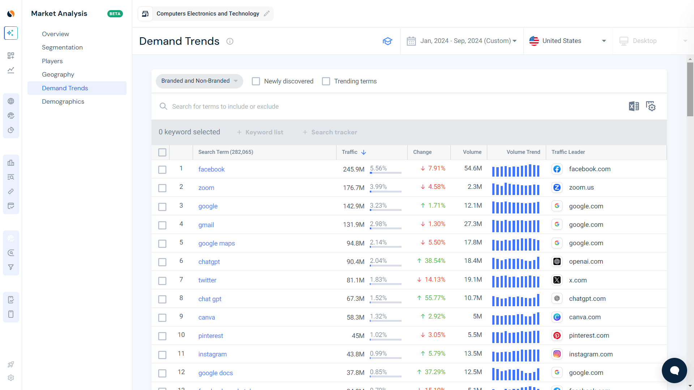Screen dimensions: 694x390
Task: Select the checkbox next to facebook row
Action: 162,169
